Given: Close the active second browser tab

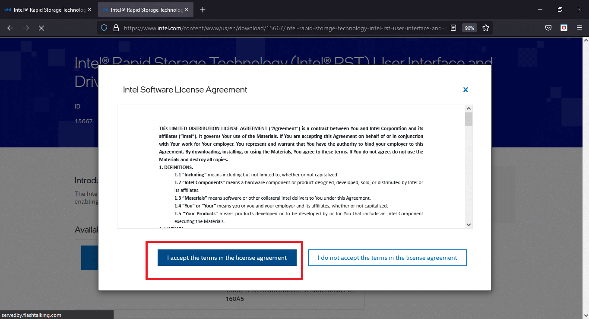Looking at the screenshot, I should (187, 10).
